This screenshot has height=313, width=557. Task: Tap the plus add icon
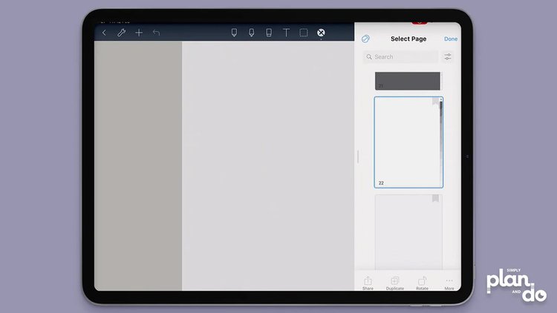139,33
